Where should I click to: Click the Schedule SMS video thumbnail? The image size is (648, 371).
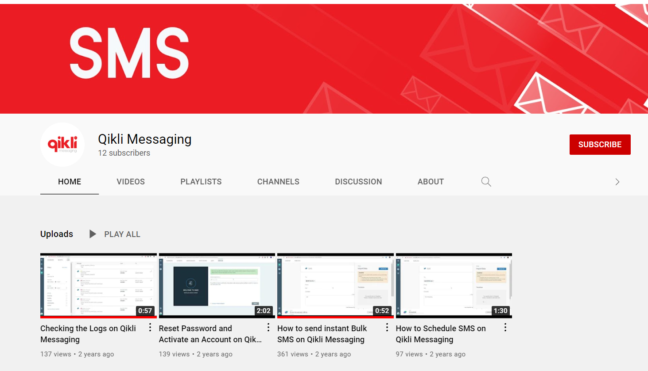coord(454,286)
